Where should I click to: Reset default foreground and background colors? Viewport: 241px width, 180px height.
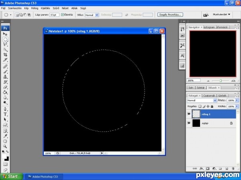click(x=3, y=152)
